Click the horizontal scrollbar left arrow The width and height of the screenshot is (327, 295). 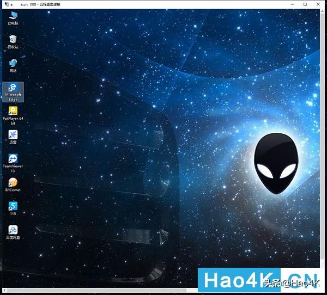pos(4,290)
